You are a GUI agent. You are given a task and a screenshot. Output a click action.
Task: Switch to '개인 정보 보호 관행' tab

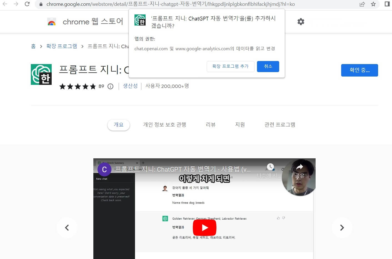(164, 125)
